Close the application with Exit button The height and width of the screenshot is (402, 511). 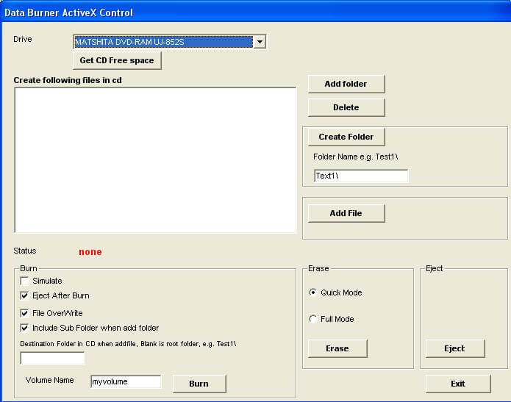457,384
